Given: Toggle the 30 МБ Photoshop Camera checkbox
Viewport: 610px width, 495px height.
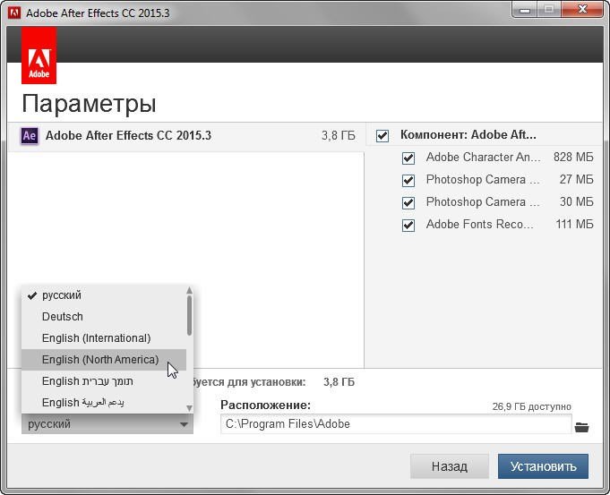Looking at the screenshot, I should pyautogui.click(x=408, y=202).
